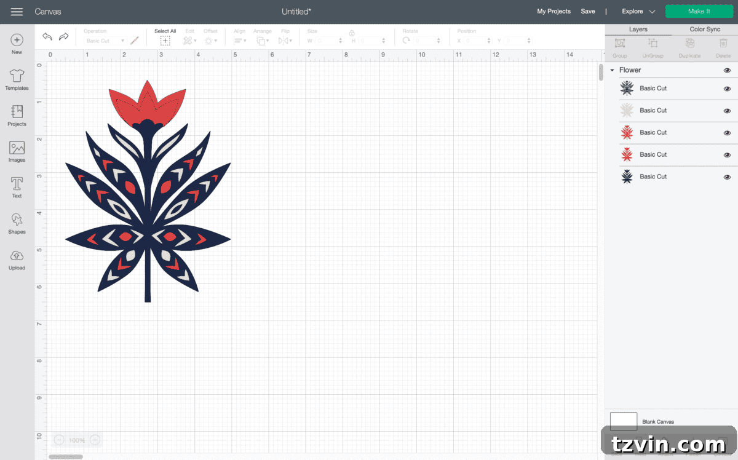Image resolution: width=738 pixels, height=460 pixels.
Task: Switch to the Color Sync tab
Action: click(705, 30)
